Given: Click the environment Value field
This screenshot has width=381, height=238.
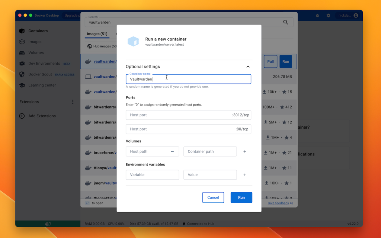Looking at the screenshot, I should (x=210, y=175).
